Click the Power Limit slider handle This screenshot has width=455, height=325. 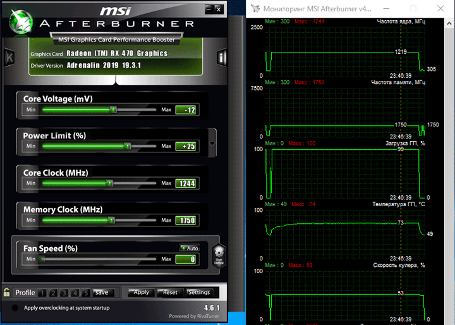(x=128, y=146)
